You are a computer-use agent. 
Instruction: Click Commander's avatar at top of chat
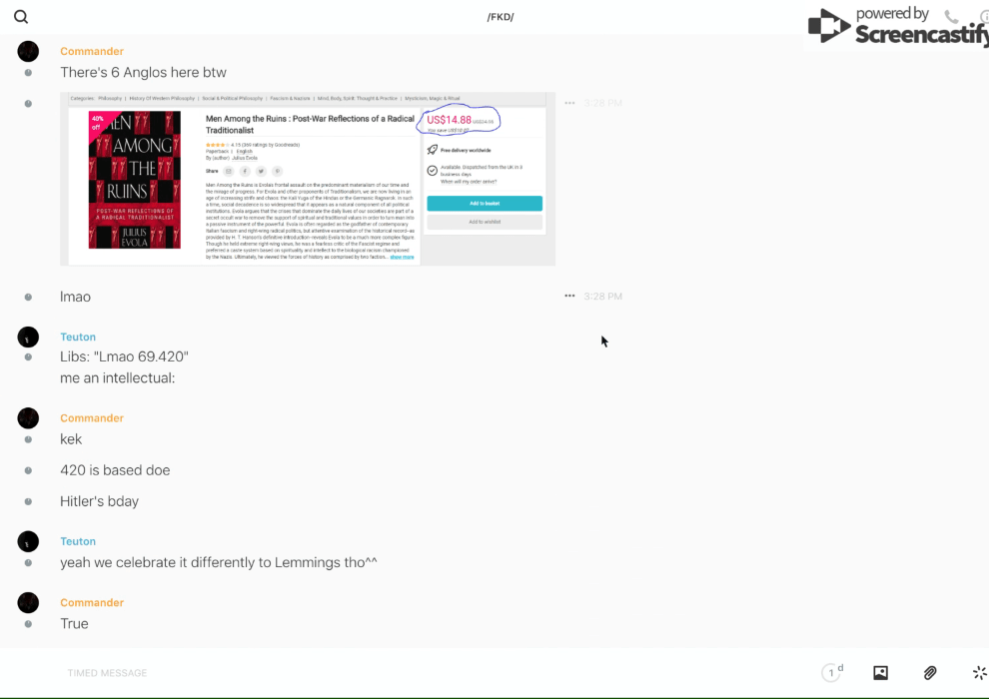(28, 52)
